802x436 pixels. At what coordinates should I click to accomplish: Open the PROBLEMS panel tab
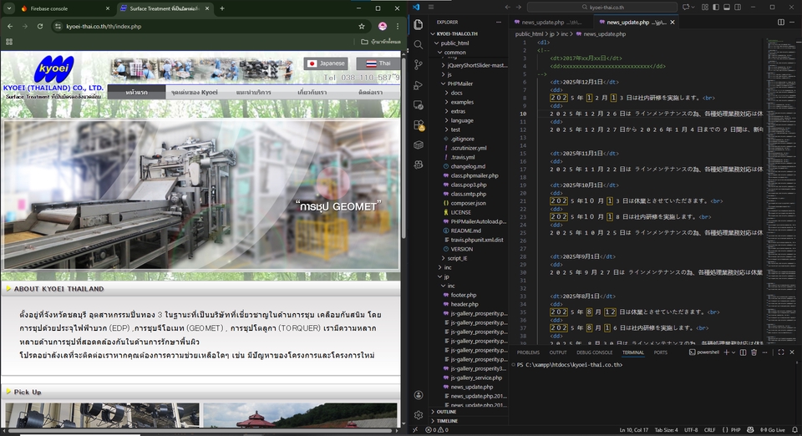click(x=528, y=352)
